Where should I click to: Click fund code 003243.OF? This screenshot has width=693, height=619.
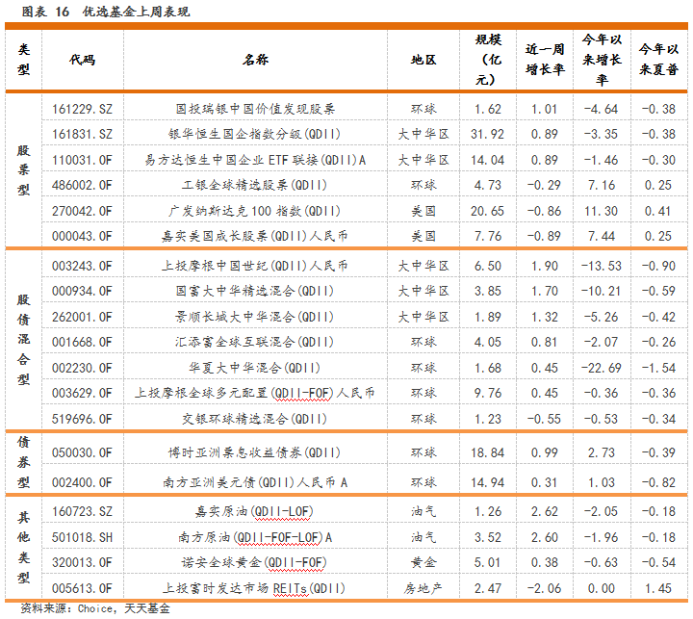tap(82, 266)
